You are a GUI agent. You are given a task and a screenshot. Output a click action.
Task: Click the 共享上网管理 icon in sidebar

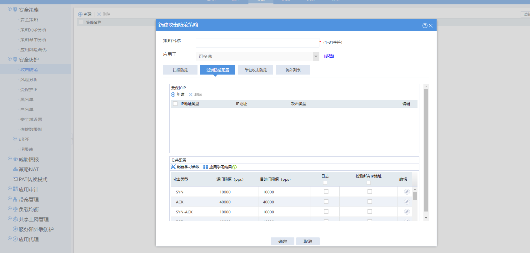tap(15, 219)
